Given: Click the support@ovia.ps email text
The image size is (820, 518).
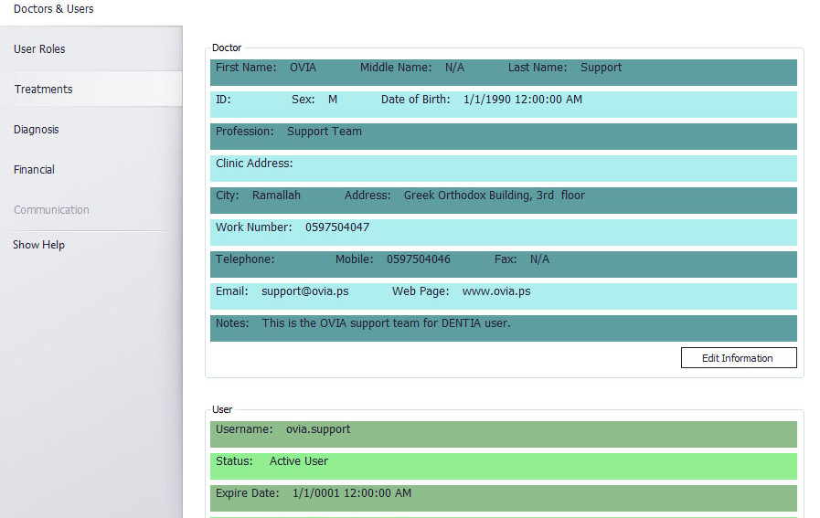Looking at the screenshot, I should (x=304, y=291).
